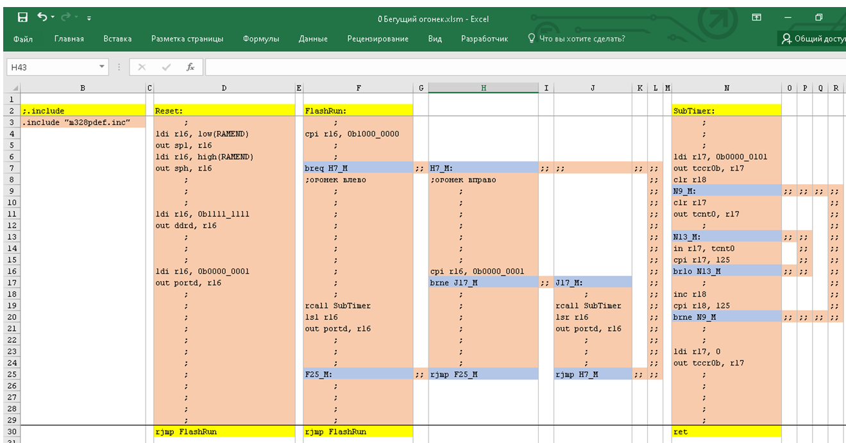
Task: Click the Enter checkmark icon in formula bar
Action: pyautogui.click(x=166, y=67)
